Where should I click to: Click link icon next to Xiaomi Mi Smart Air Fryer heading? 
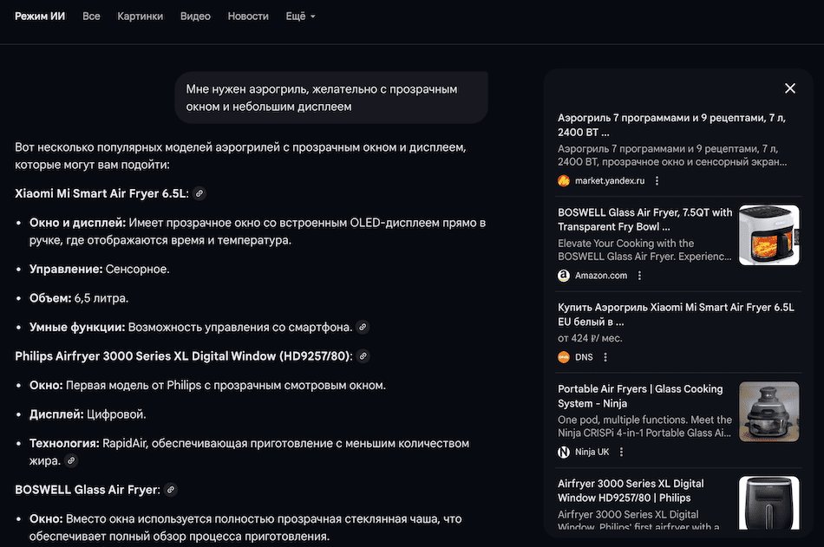pos(199,193)
